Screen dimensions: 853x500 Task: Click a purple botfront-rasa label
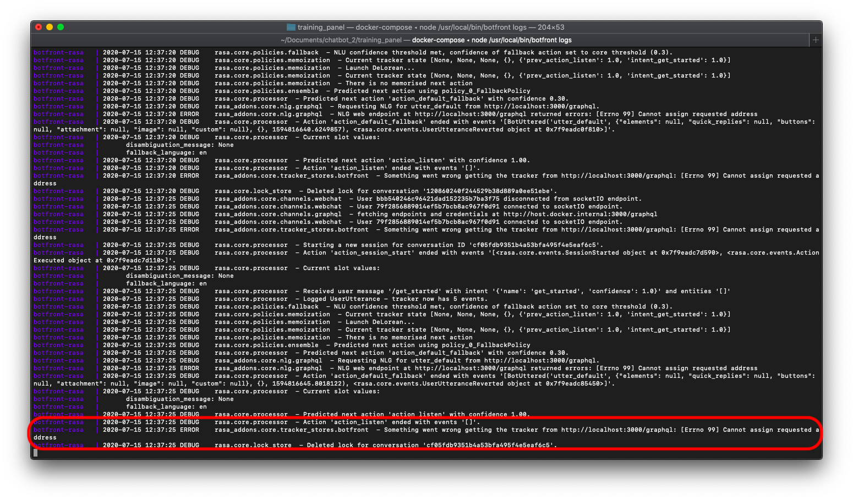click(x=58, y=52)
